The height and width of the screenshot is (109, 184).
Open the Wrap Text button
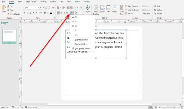pyautogui.click(x=122, y=10)
